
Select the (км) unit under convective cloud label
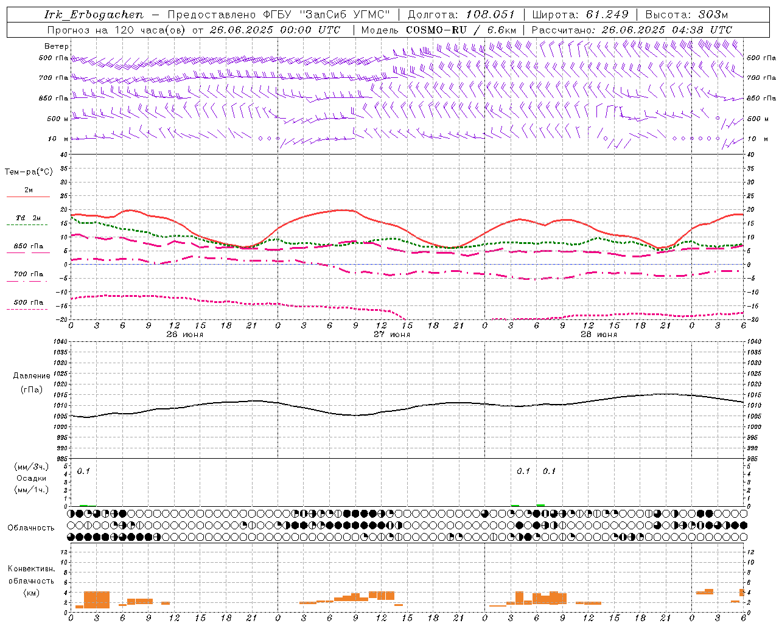click(x=31, y=593)
